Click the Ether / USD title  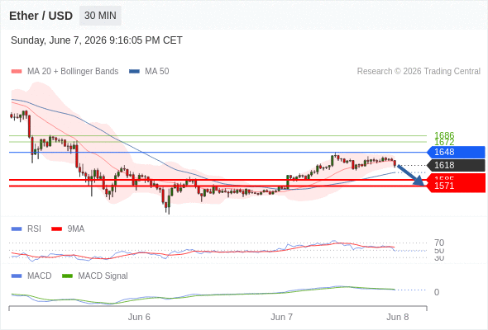point(41,16)
